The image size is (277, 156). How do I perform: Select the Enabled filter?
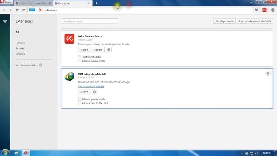20,49
